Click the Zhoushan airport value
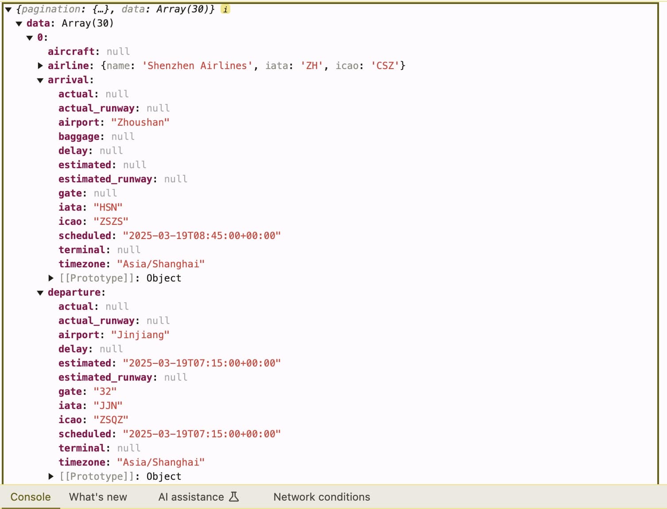Viewport: 667px width, 509px height. tap(140, 122)
